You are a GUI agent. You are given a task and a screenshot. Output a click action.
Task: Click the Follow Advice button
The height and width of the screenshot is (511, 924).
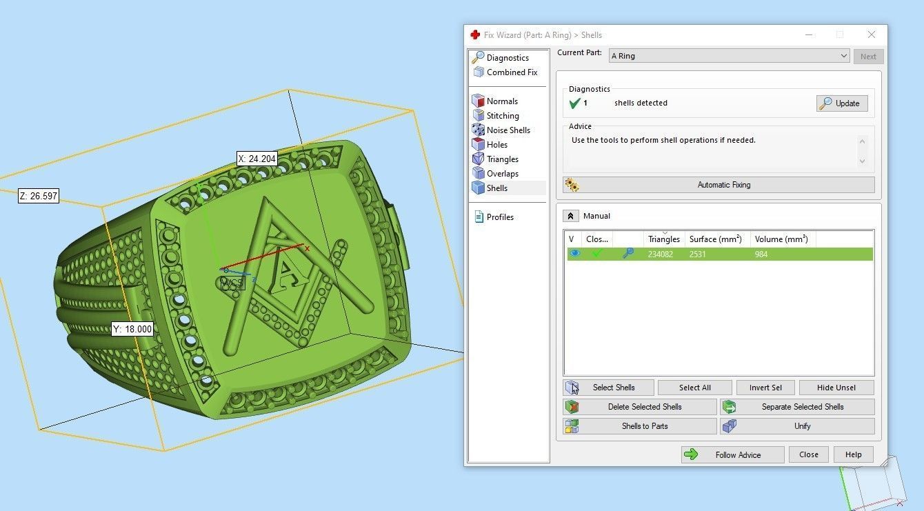tap(732, 454)
